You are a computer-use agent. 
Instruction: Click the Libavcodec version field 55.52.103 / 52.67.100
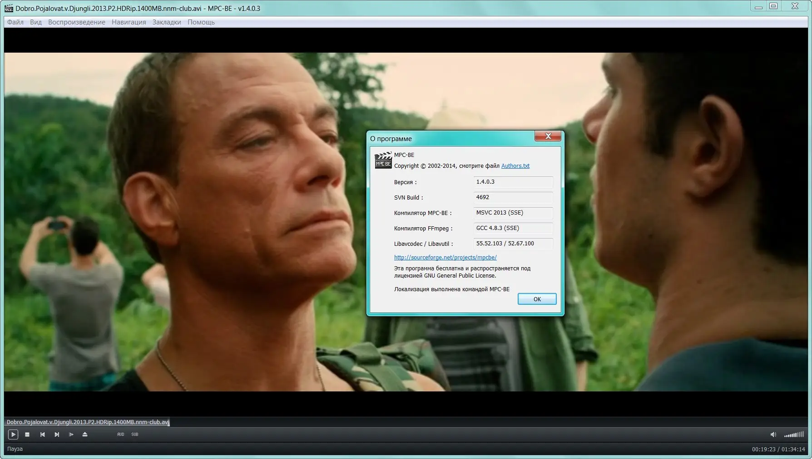tap(513, 244)
